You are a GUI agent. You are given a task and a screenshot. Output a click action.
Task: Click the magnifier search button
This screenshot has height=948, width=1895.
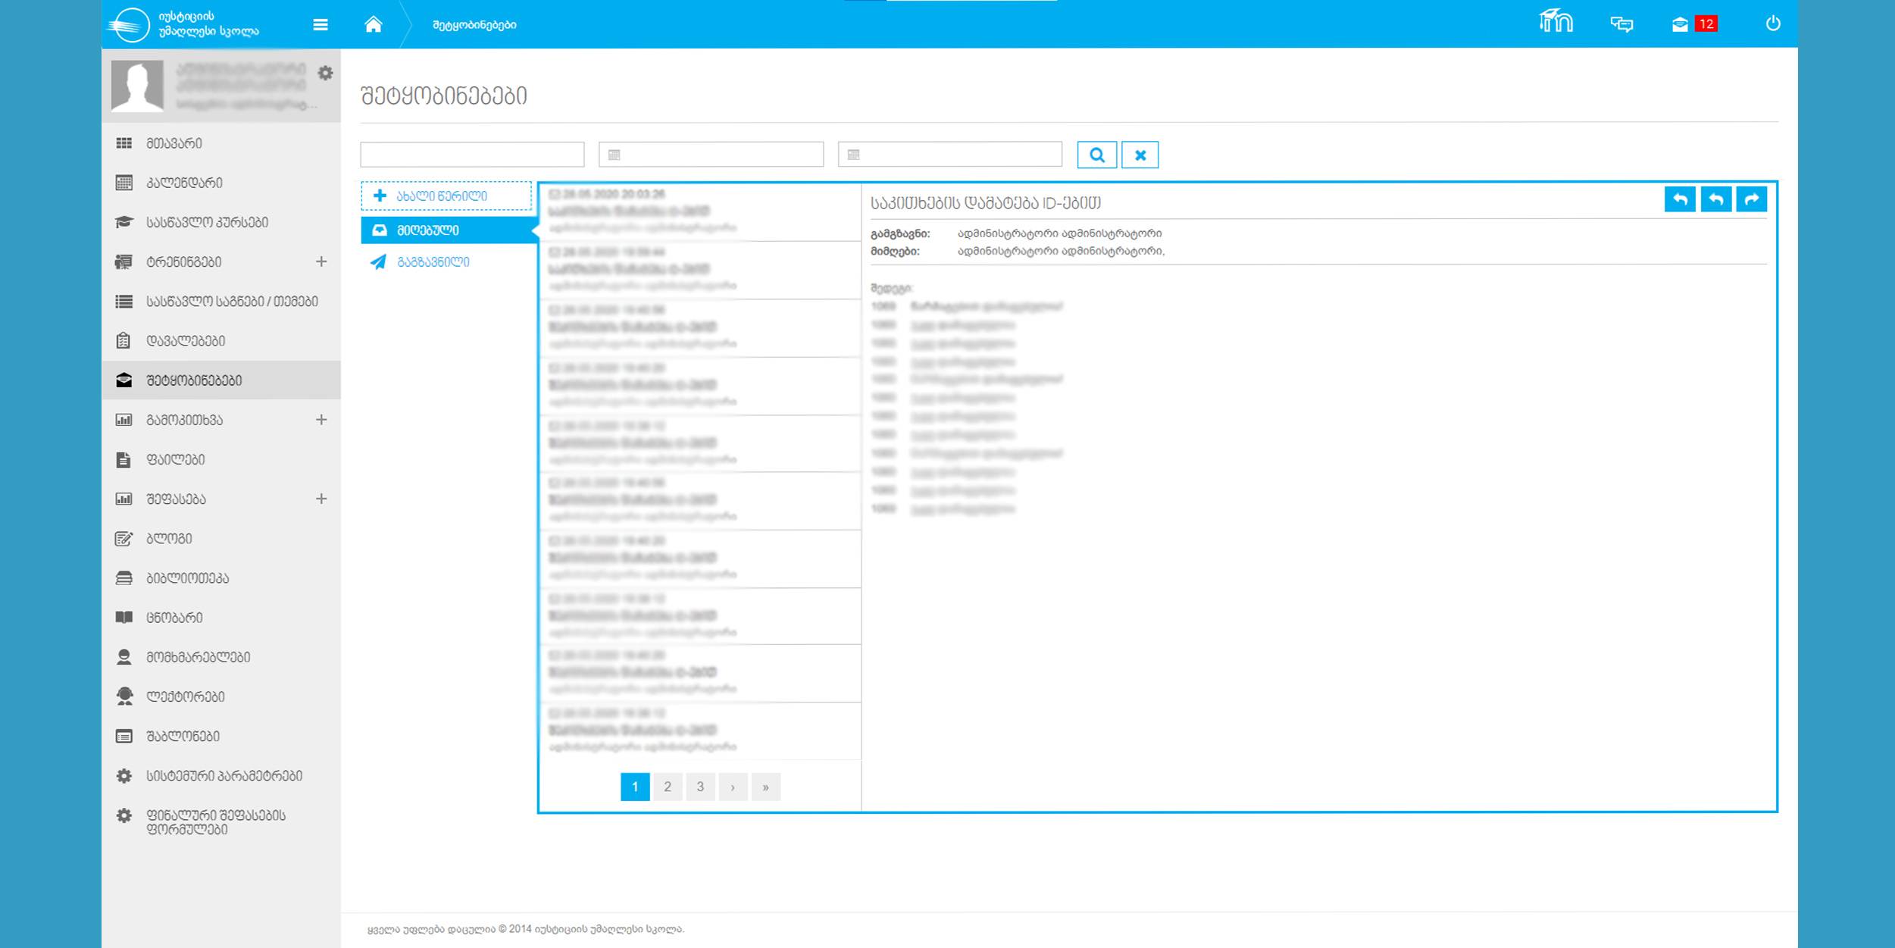click(x=1096, y=155)
